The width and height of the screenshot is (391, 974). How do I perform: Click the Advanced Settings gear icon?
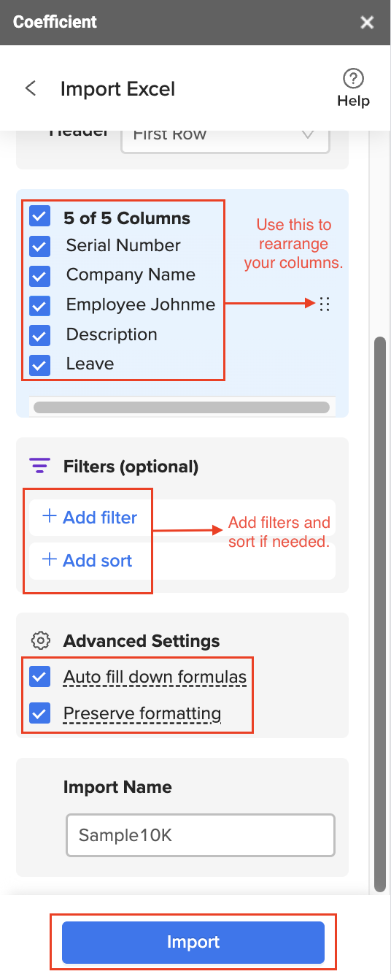[41, 641]
